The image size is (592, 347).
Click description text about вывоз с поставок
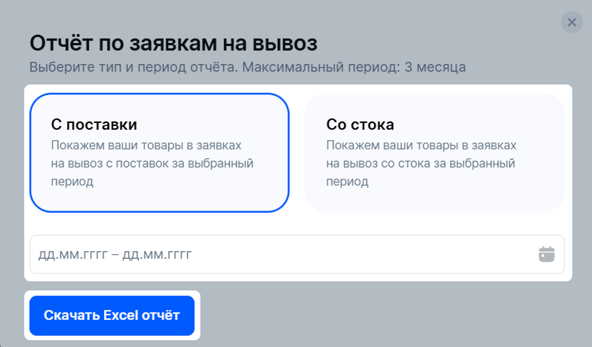pos(152,163)
